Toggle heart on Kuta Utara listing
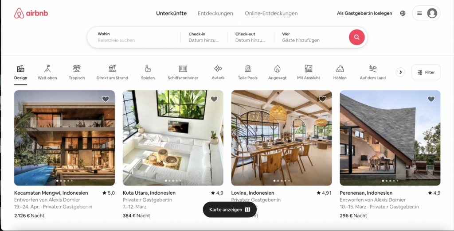The image size is (454, 231). [x=214, y=99]
